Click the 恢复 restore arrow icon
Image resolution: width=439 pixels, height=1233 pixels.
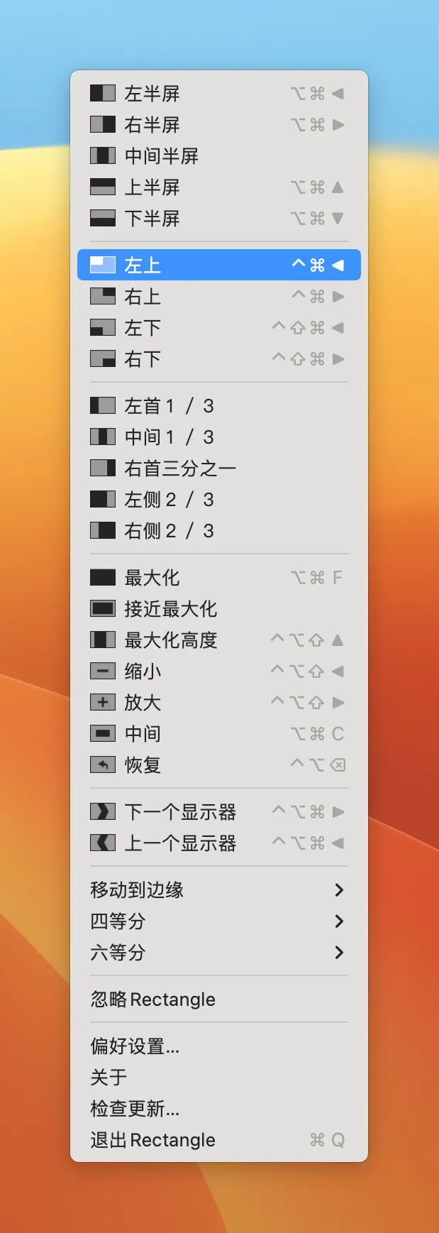(x=102, y=765)
